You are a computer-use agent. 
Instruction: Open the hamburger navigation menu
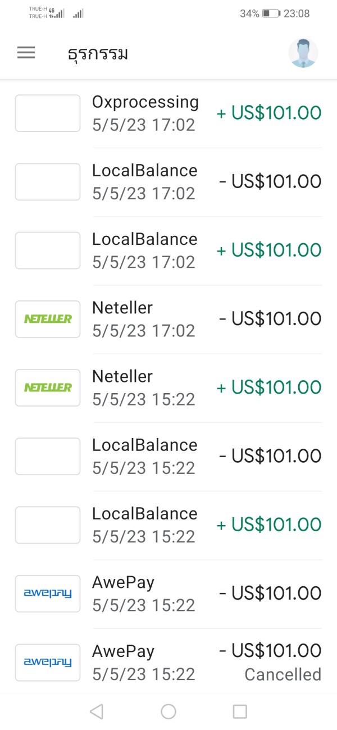tap(26, 53)
